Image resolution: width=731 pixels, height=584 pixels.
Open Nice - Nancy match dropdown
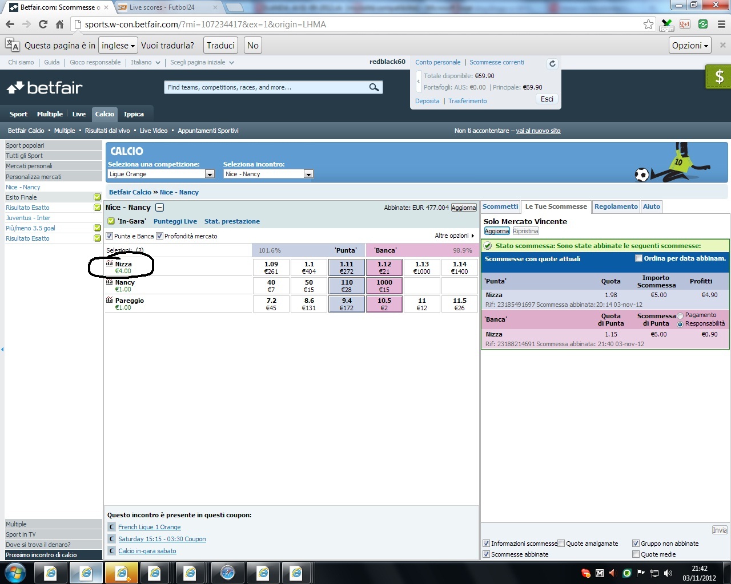pos(268,174)
